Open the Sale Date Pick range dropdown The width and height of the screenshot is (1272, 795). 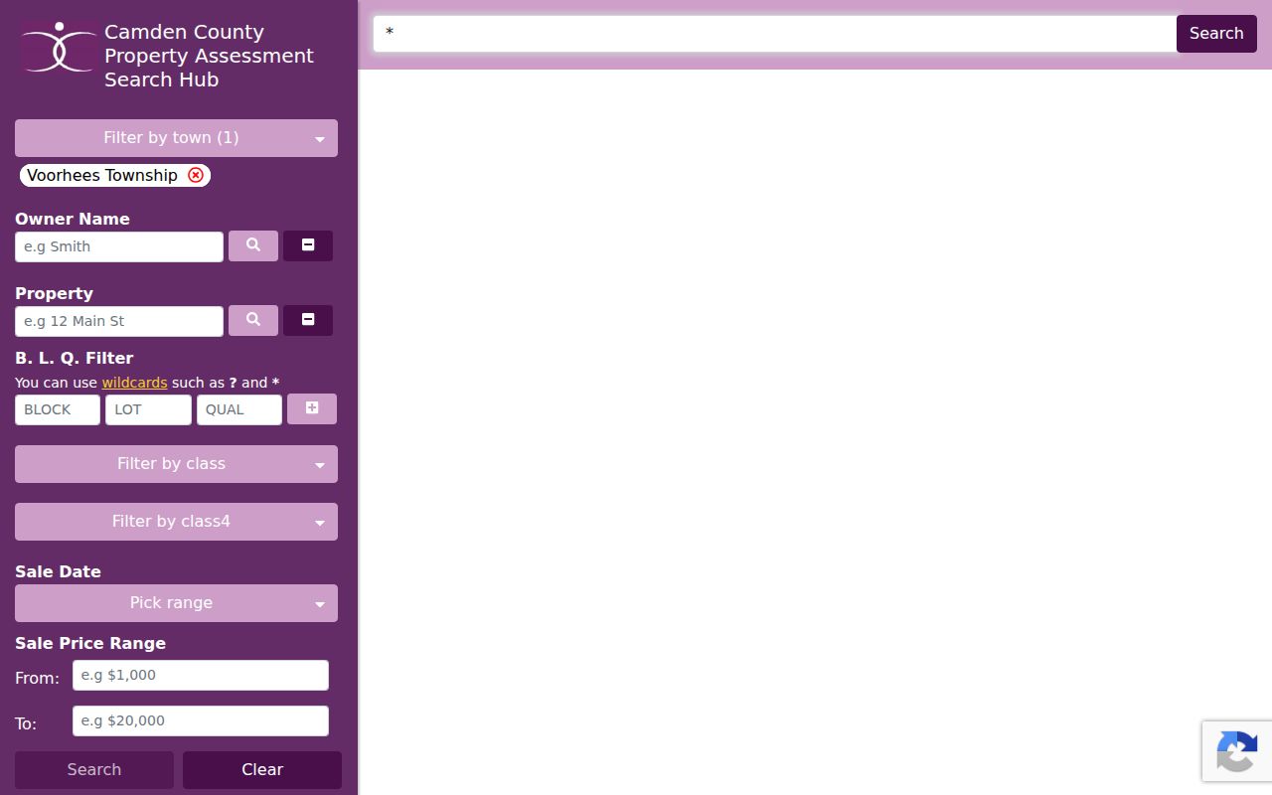click(176, 603)
